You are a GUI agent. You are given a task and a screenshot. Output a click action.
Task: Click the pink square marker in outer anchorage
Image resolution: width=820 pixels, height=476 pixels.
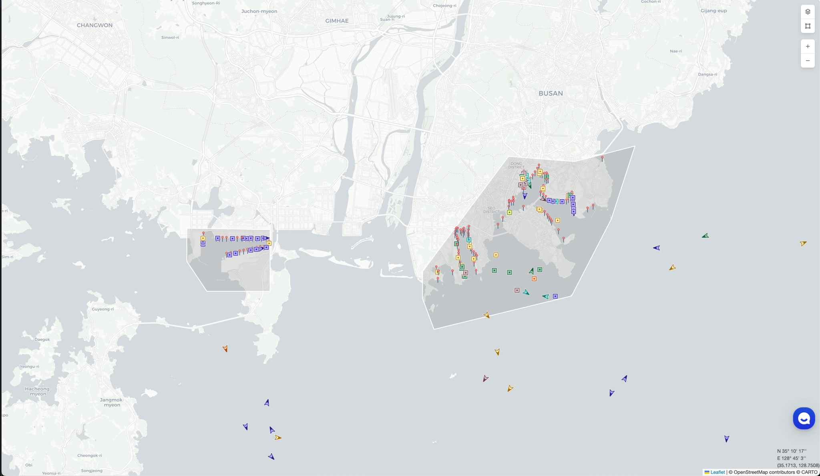click(x=517, y=290)
